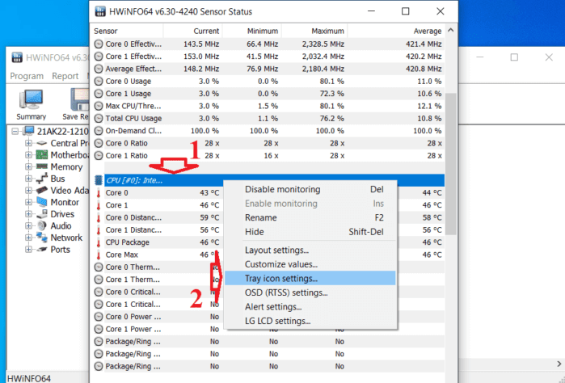Screen dimensions: 565x383
Task: Open the Program menu in HWiNFO64
Action: click(x=27, y=76)
